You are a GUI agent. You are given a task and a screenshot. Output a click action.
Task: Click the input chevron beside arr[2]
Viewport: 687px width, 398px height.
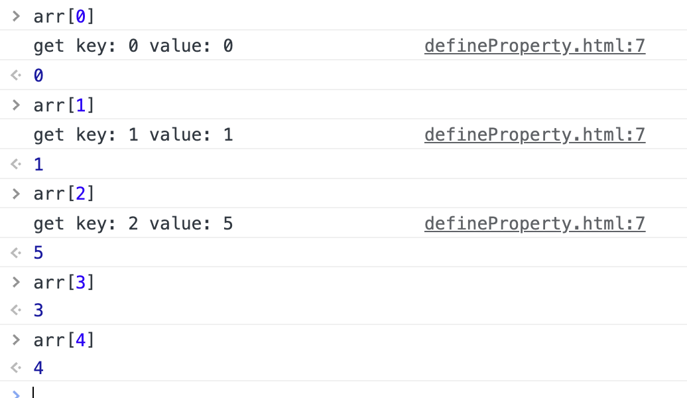[17, 194]
